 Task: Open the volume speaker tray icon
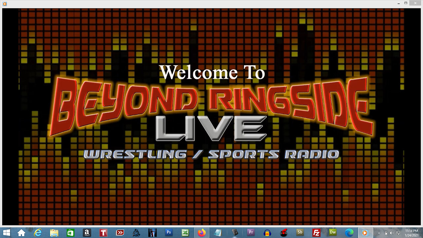click(x=392, y=233)
